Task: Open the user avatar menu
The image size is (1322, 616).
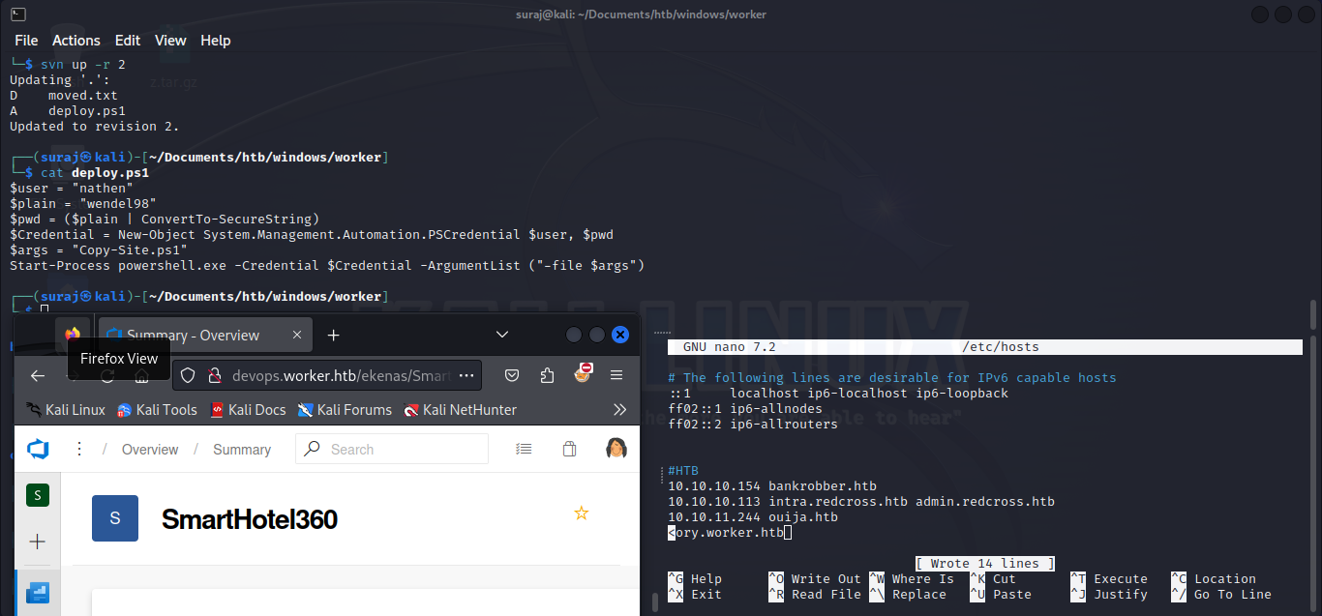Action: (x=616, y=449)
